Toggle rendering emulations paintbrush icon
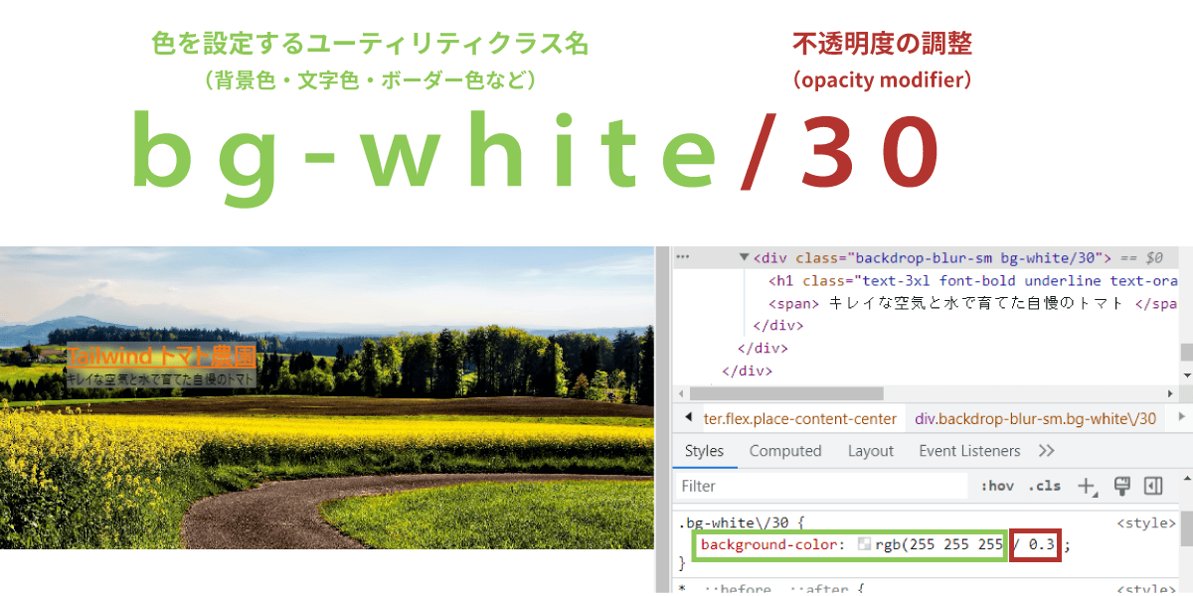Viewport: 1193px width, 596px height. tap(1121, 486)
